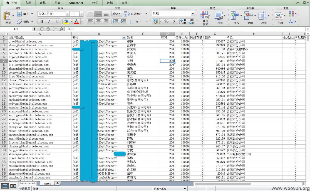The height and width of the screenshot is (191, 310).
Task: Open the font name dropdown 宋体 (正文)
Action: [x=68, y=14]
